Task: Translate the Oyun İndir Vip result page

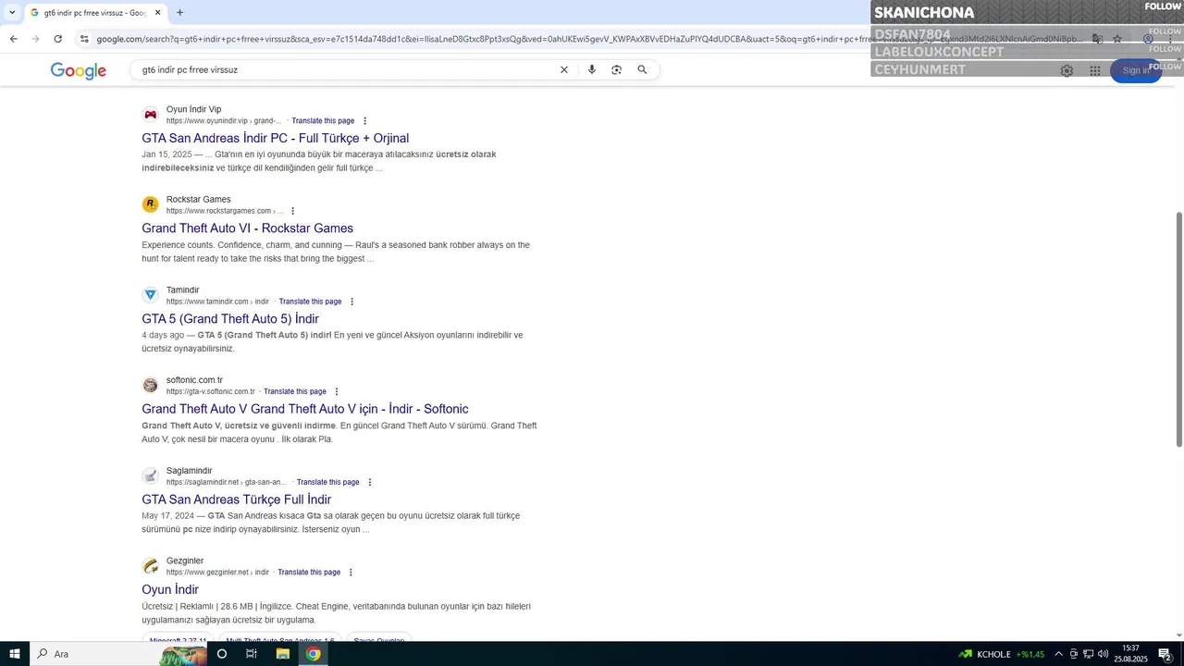Action: [x=323, y=121]
